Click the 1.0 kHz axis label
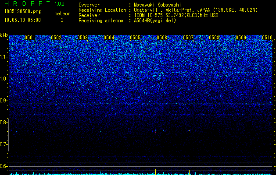Image resolution: width=276 pixels, height=175 pixels. point(4,79)
